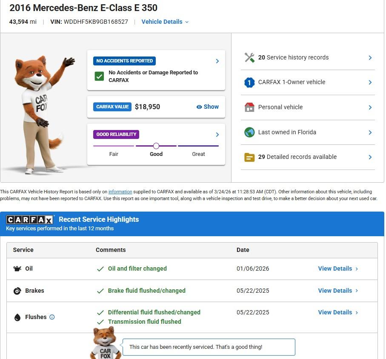The image size is (386, 359).
Task: View Details for the Oil service
Action: pos(338,269)
